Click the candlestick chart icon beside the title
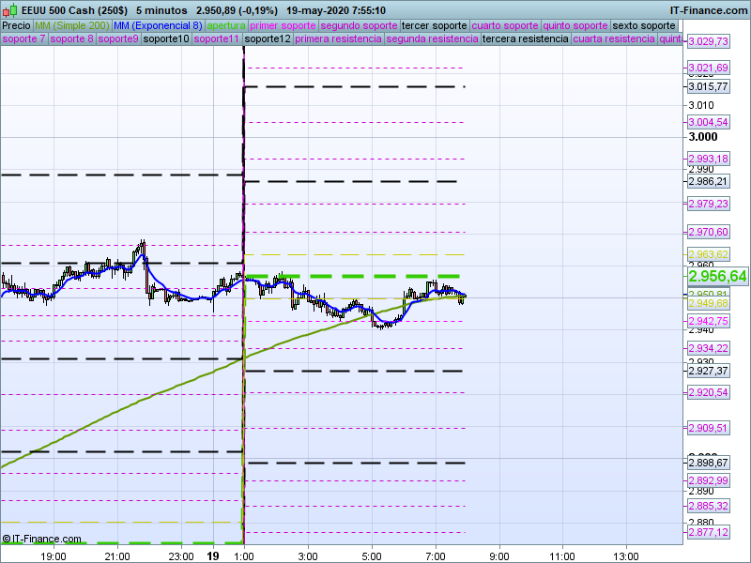This screenshot has width=751, height=563. pos(10,10)
